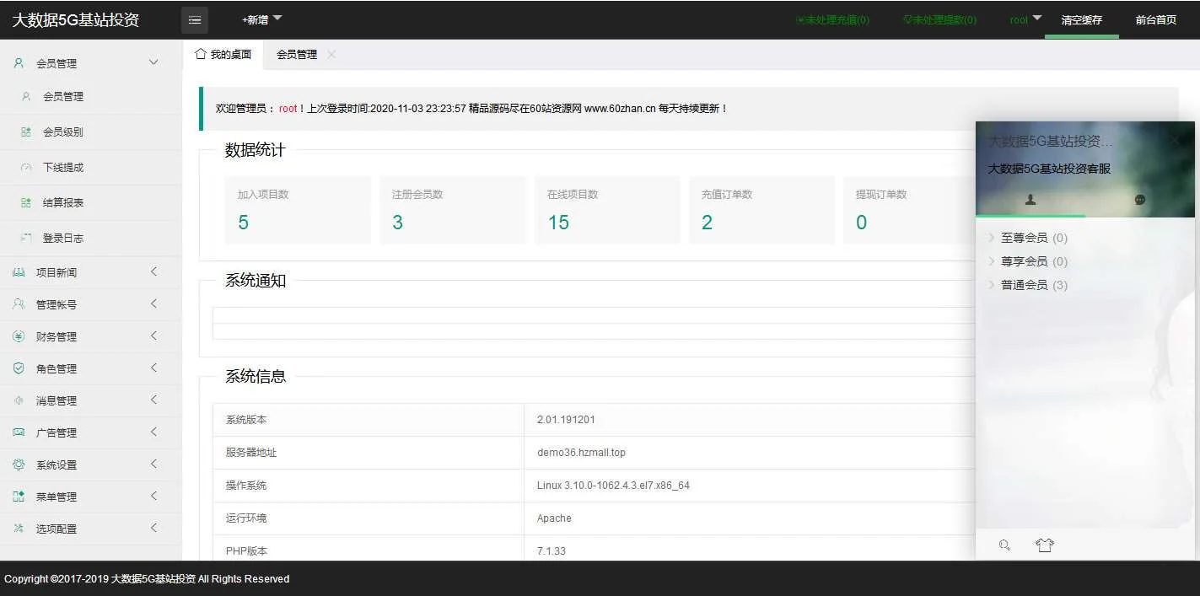Open the +新增 dropdown menu
1200x596 pixels.
[x=261, y=19]
